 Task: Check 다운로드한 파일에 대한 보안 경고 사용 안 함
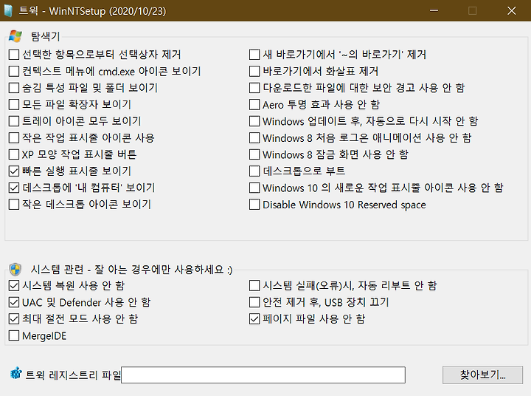(254, 88)
